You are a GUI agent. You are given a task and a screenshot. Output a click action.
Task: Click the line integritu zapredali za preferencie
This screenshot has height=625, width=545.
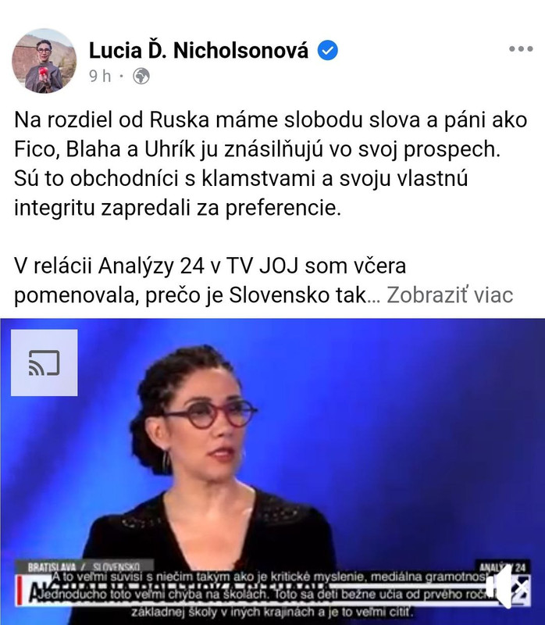coord(178,208)
